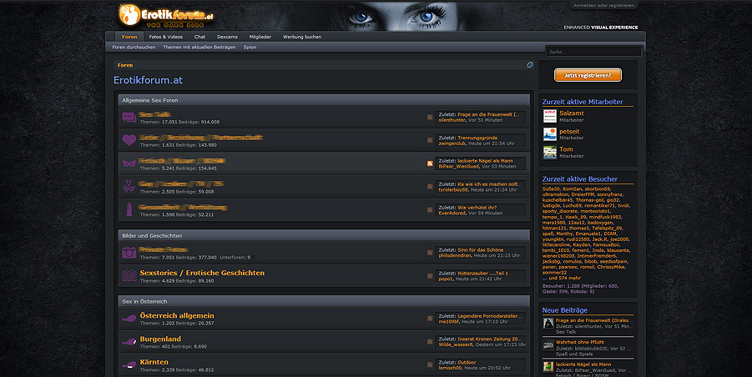The width and height of the screenshot is (752, 377).
Task: Open RSS feed in the lackierte Nägel row
Action: (x=430, y=163)
